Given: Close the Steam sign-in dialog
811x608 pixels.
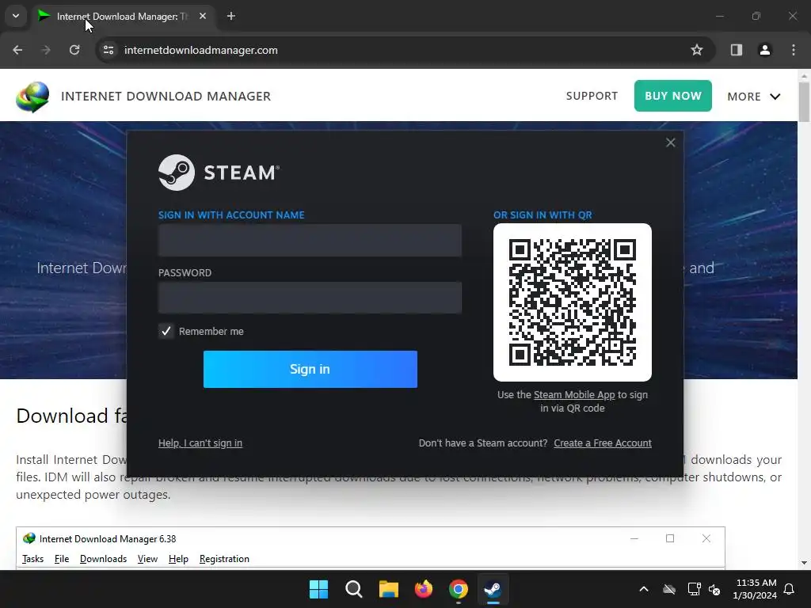Looking at the screenshot, I should [x=670, y=142].
